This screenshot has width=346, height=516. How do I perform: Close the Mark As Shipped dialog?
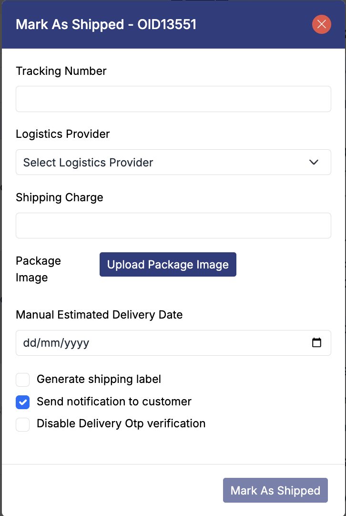pos(322,24)
